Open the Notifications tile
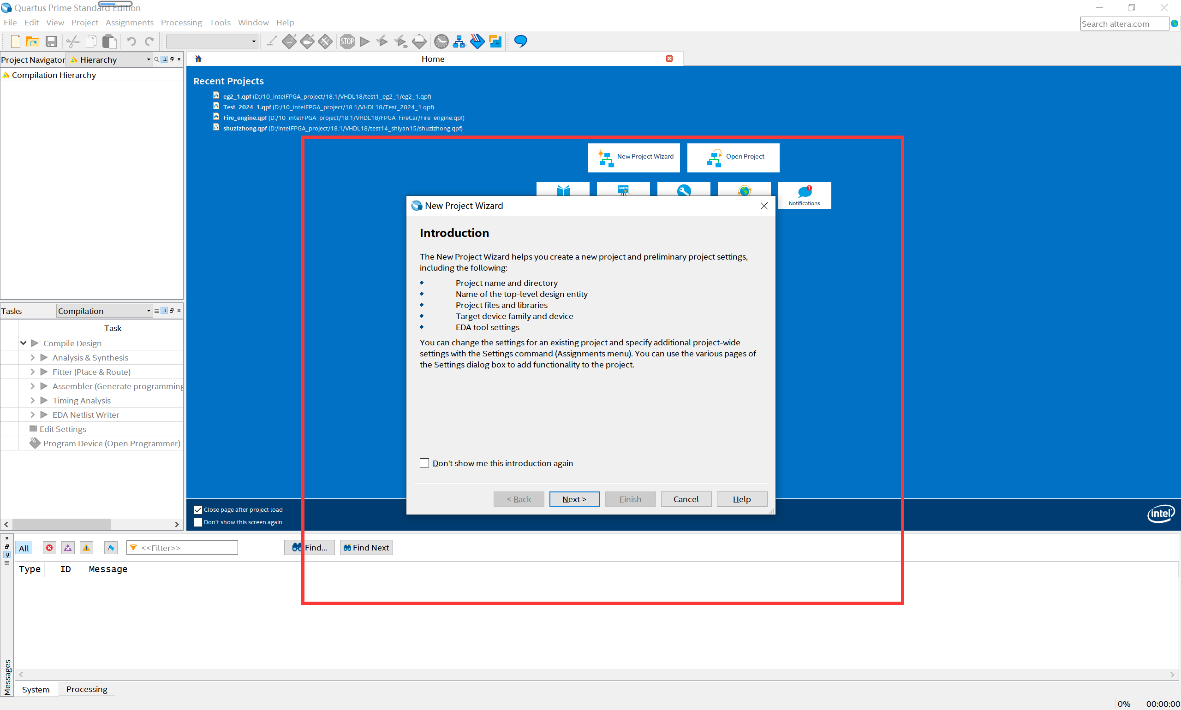Viewport: 1181px width, 710px height. point(804,195)
